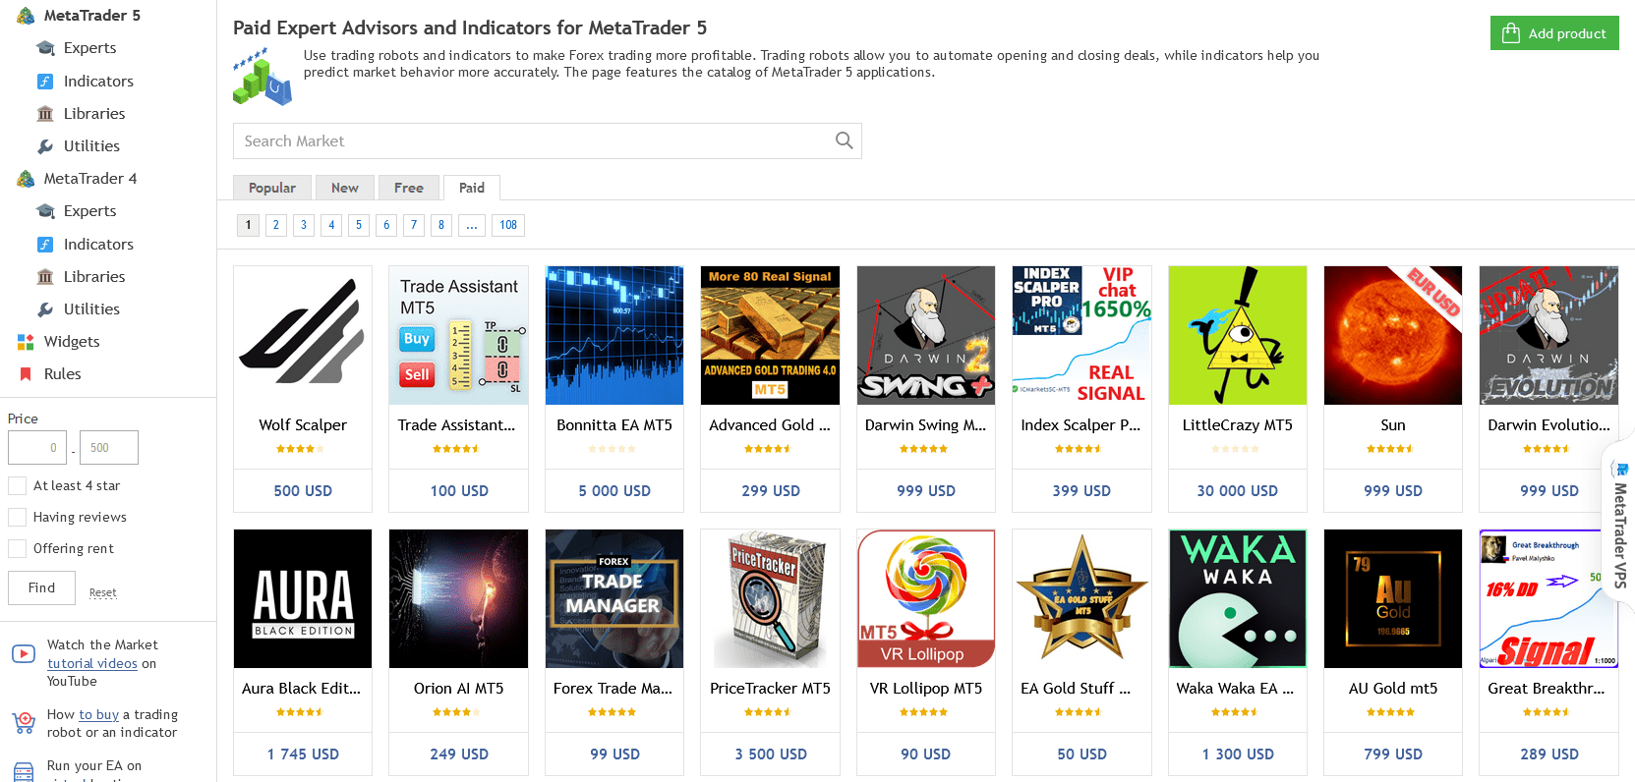Open the Bonnitta EA MT5 chart image

614,335
